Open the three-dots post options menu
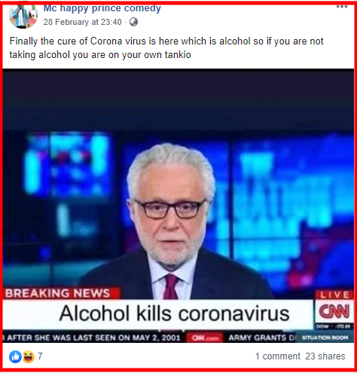Image resolution: width=357 pixels, height=373 pixels. pos(342,7)
